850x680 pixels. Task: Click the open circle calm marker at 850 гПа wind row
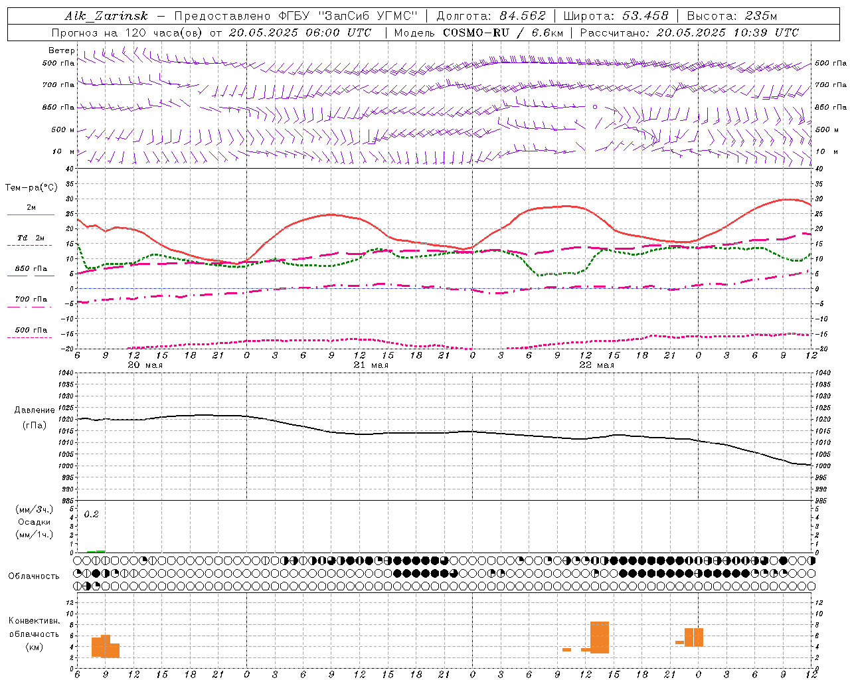coord(595,106)
